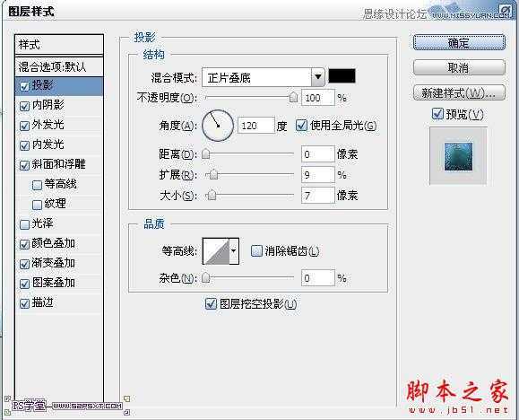
Task: Enable the 纹理 checkbox
Action: tap(37, 205)
